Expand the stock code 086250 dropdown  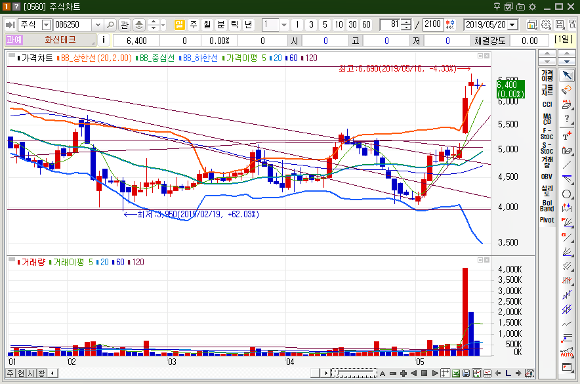click(98, 25)
